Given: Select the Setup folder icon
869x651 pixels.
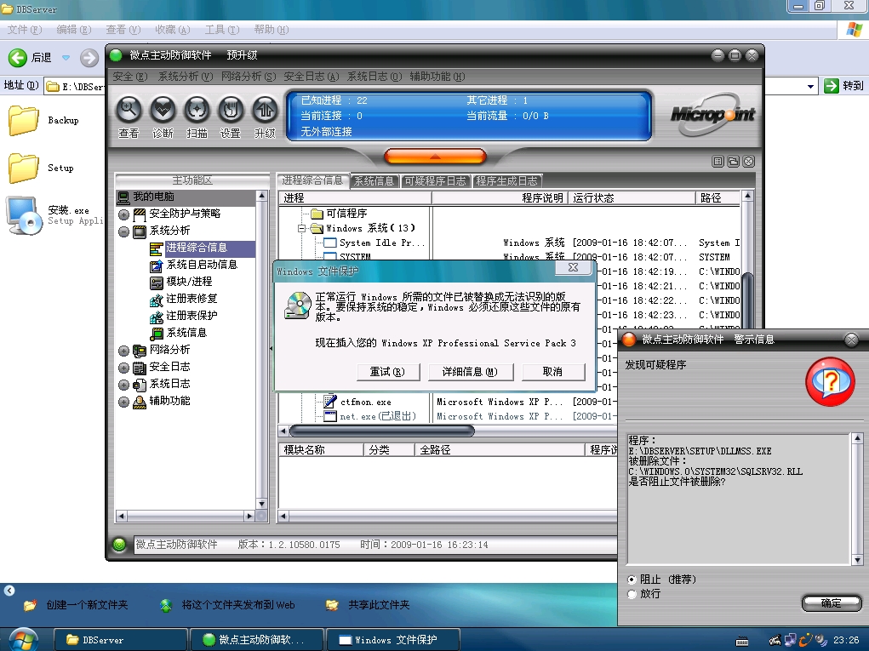Looking at the screenshot, I should pos(23,168).
